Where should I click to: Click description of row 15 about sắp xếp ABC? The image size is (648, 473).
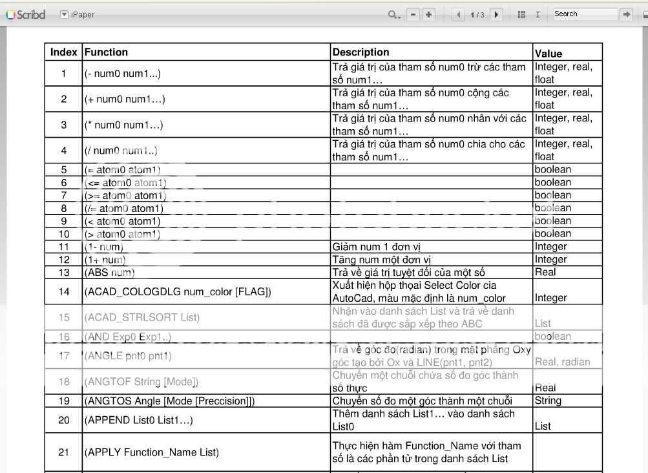coord(423,317)
